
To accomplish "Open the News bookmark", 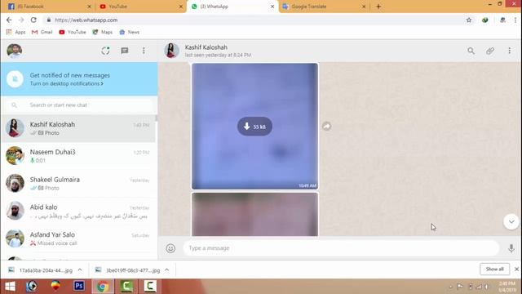I will 129,32.
